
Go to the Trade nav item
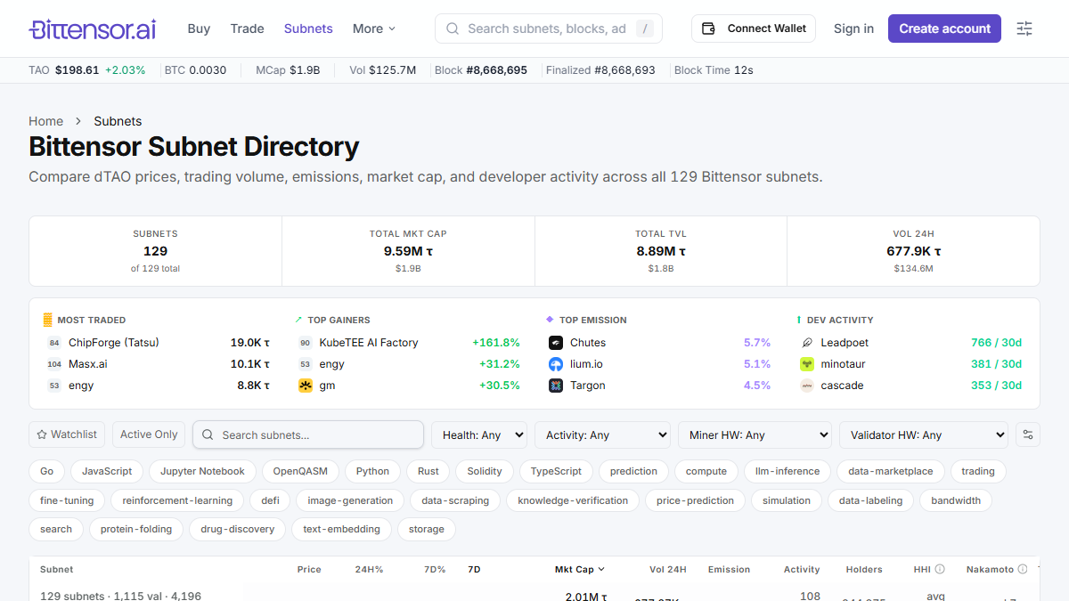point(247,28)
